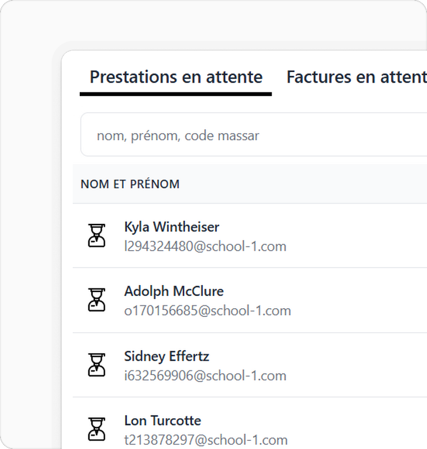Screen dimensions: 427x449
Task: Select the Adolph McClure name
Action: [174, 291]
